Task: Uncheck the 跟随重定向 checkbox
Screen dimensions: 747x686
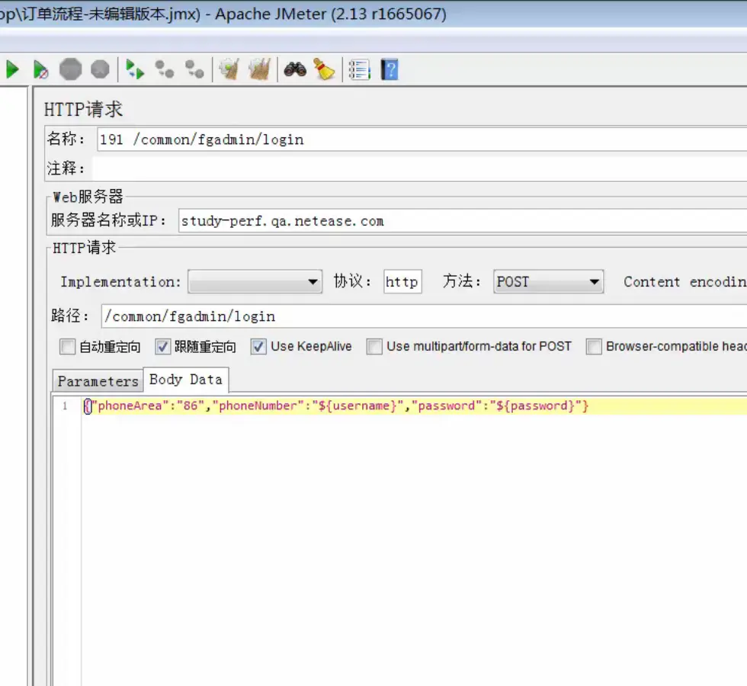Action: (162, 347)
